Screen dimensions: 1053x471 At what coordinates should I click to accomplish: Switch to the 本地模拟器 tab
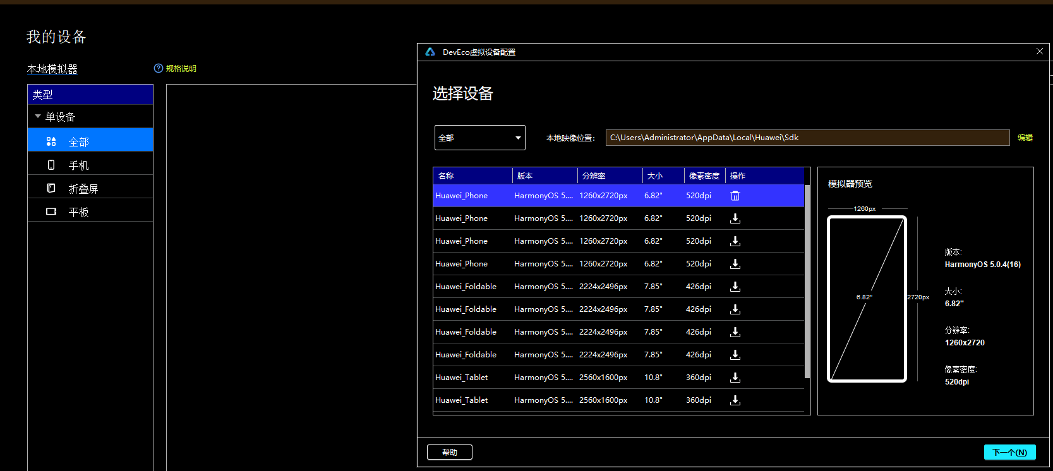coord(52,69)
